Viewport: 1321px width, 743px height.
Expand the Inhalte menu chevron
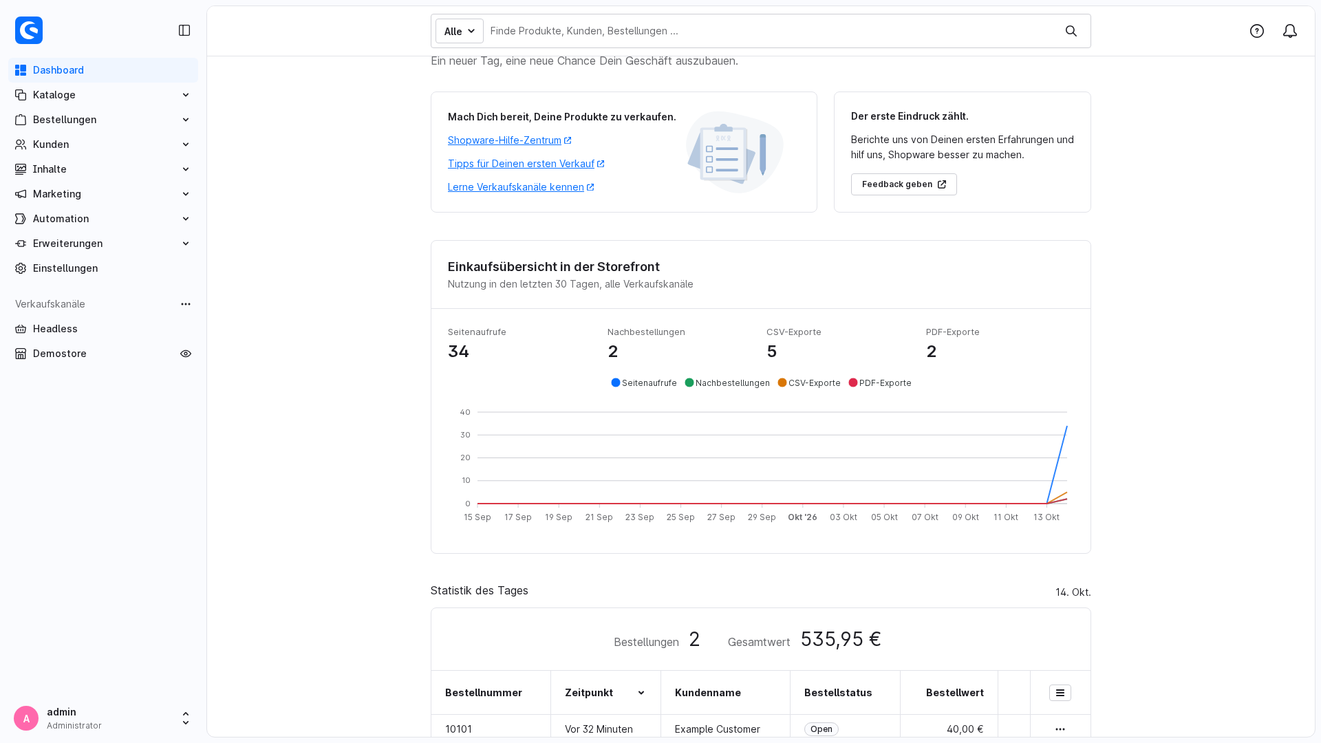point(186,169)
